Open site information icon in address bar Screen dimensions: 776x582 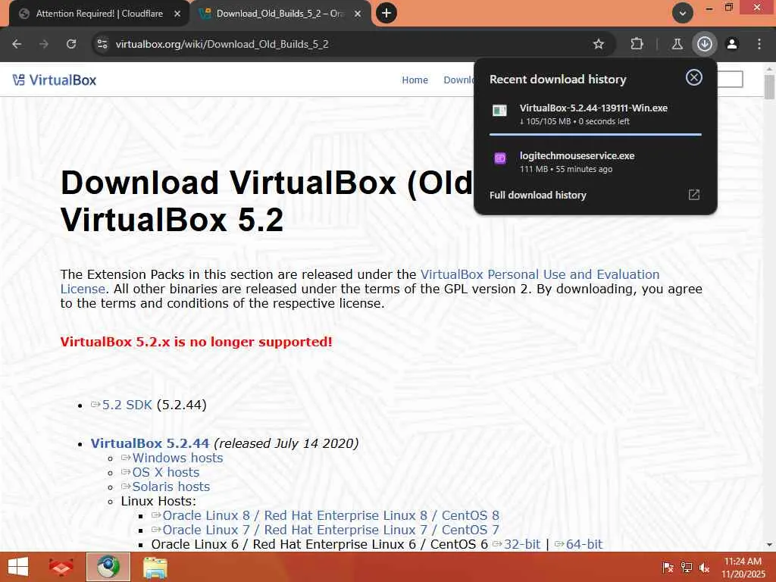102,44
